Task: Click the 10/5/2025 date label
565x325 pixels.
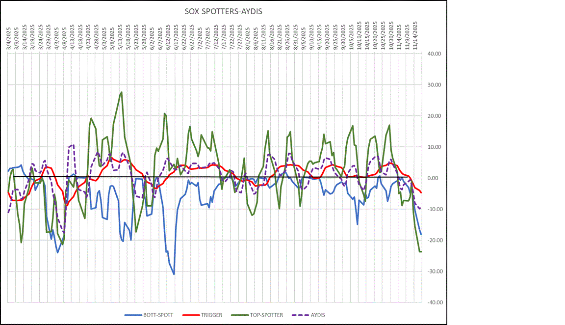Action: (351, 37)
